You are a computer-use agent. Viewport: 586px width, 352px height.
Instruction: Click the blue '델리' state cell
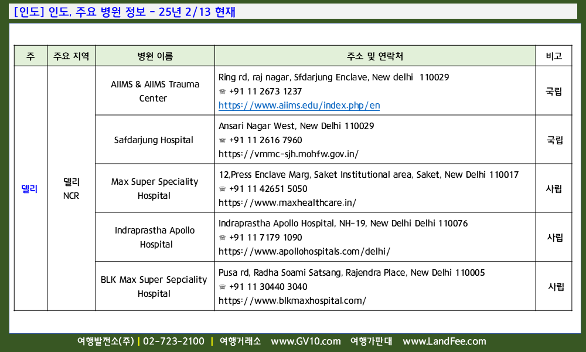(29, 189)
